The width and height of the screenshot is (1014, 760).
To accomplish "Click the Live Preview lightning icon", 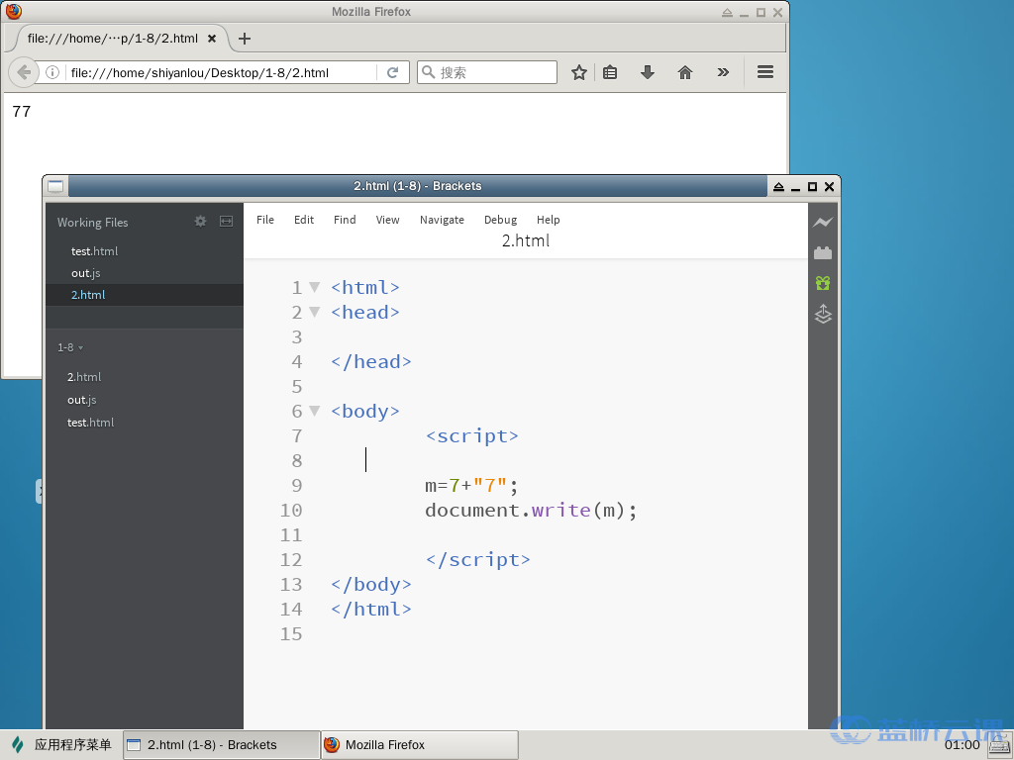I will [823, 223].
